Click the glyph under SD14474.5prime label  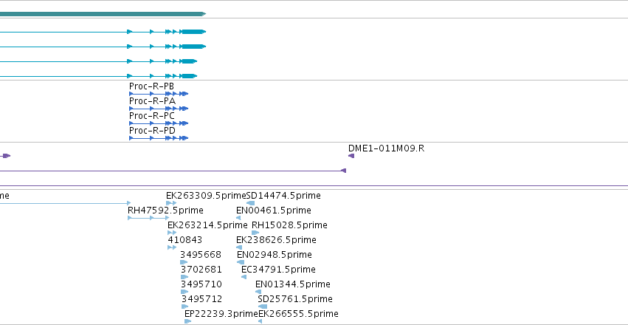click(x=250, y=203)
